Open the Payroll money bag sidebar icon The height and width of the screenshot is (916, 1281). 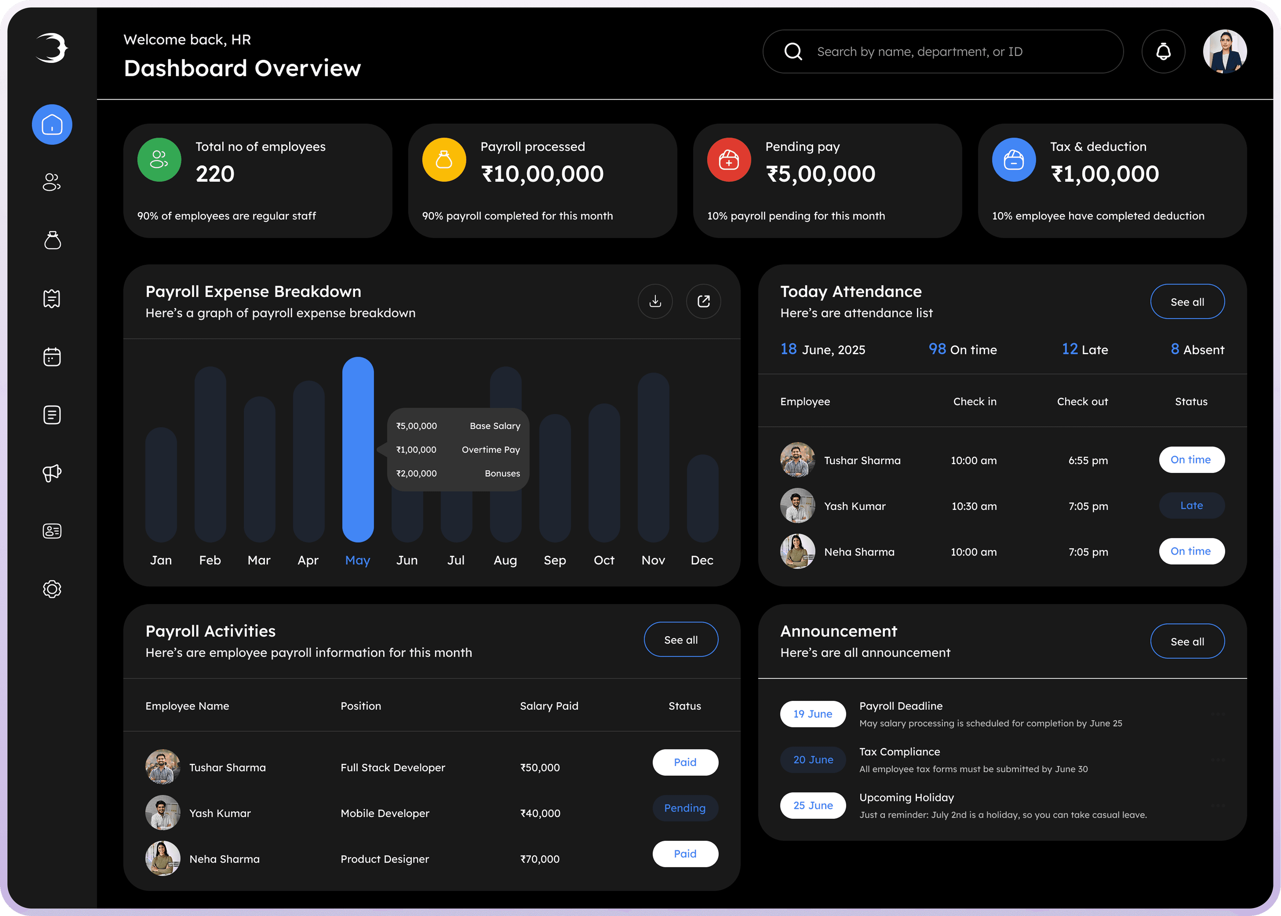point(52,240)
